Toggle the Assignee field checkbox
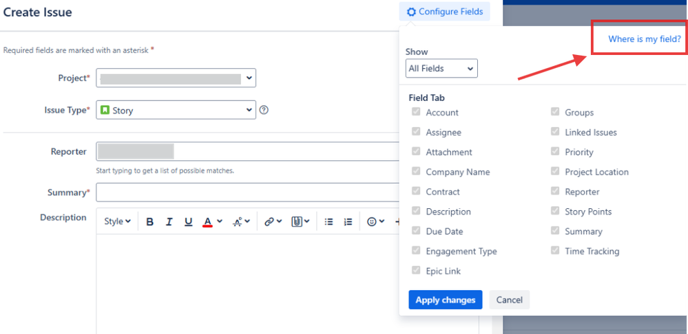688x334 pixels. click(x=416, y=131)
